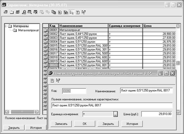Click the table's vertical scrollbar up arrow
The height and width of the screenshot is (134, 184).
pos(178,26)
